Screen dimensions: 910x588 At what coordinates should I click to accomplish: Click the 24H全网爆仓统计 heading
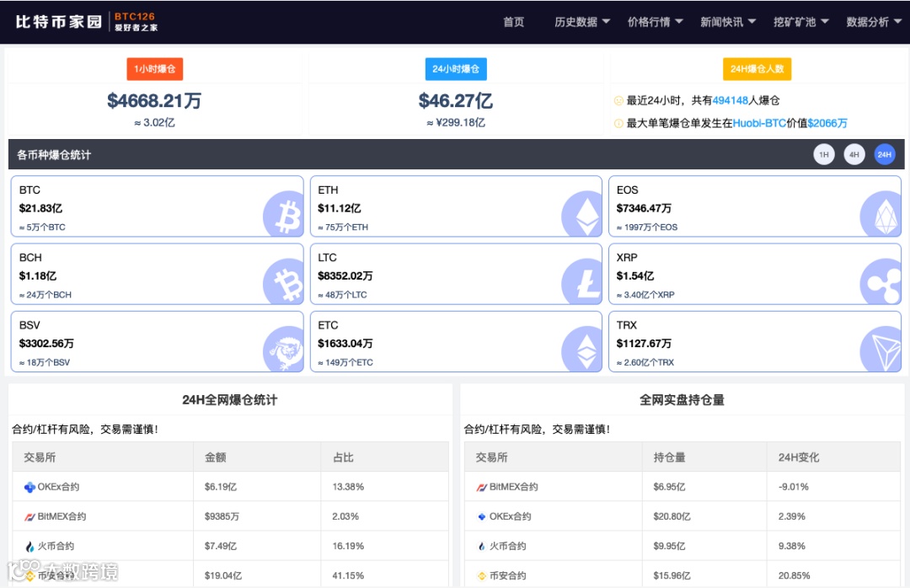click(x=230, y=400)
